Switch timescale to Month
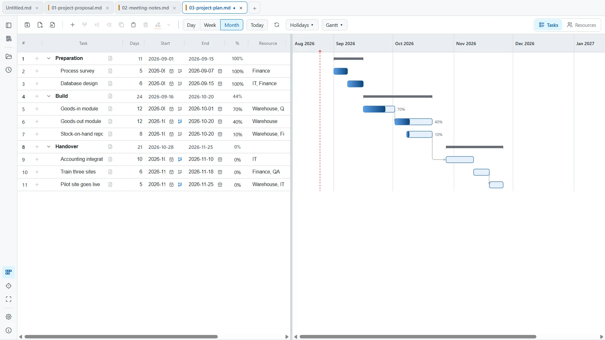Screen dimensions: 605x340 coord(232,25)
